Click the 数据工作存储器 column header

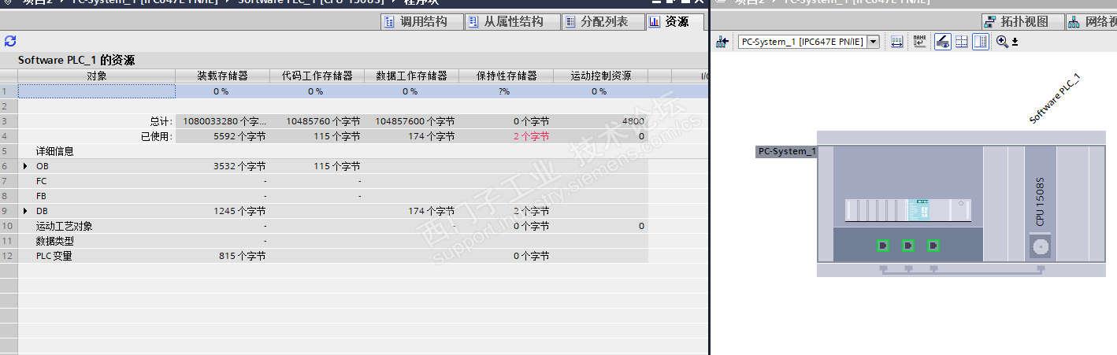point(411,76)
